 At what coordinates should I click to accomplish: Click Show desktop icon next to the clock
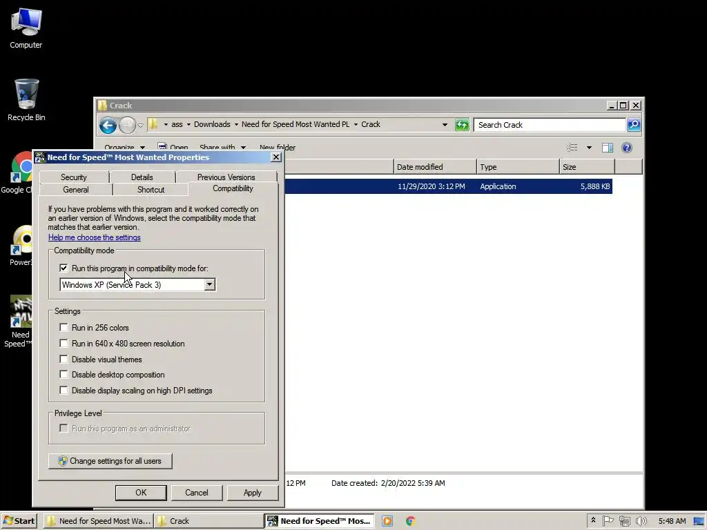[699, 521]
